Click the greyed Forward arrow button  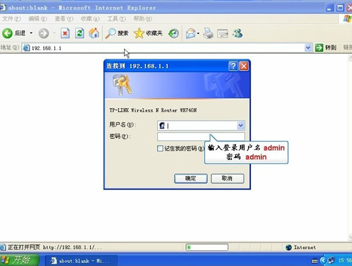pyautogui.click(x=43, y=34)
